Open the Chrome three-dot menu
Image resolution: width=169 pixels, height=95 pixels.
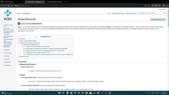coord(167,6)
